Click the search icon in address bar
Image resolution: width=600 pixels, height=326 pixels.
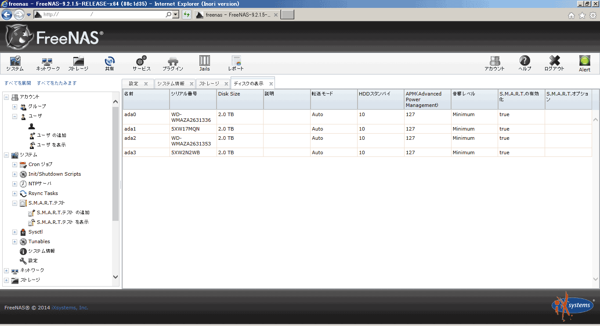(x=169, y=14)
